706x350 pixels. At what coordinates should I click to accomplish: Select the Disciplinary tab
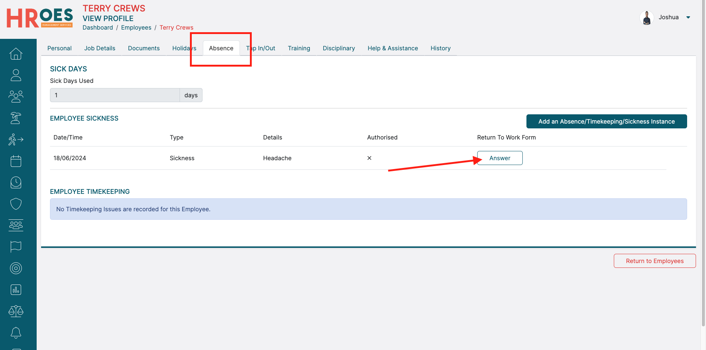tap(338, 48)
